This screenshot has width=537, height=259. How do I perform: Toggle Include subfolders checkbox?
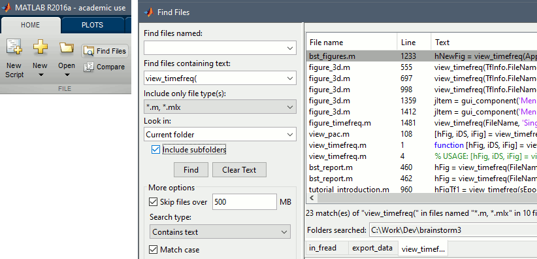(155, 150)
